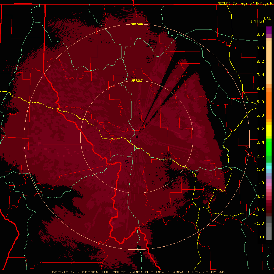
Task: Click the 5.8 value on the scale
Action: [260, 102]
